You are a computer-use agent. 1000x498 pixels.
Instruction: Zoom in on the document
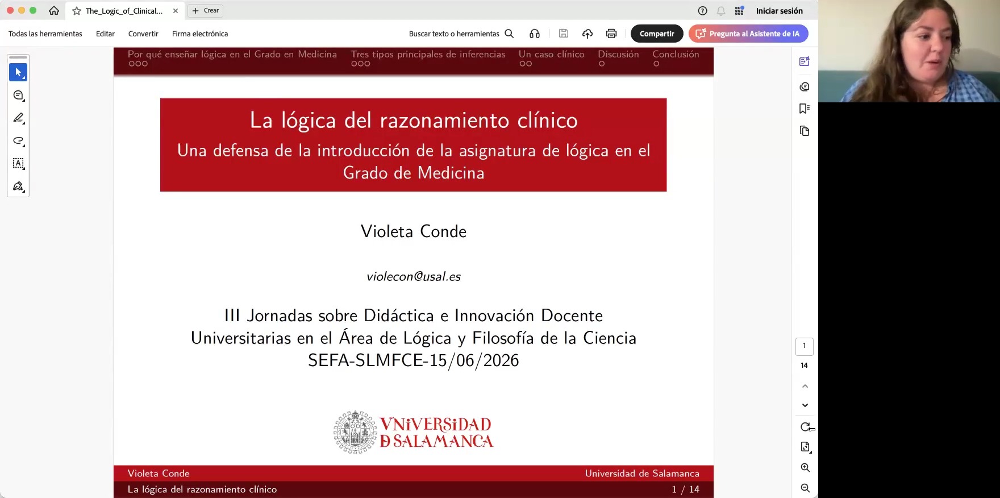[x=806, y=468]
